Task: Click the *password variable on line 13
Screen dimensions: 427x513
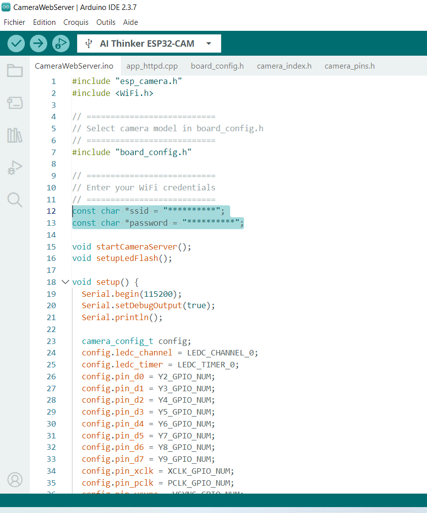Action: (146, 223)
